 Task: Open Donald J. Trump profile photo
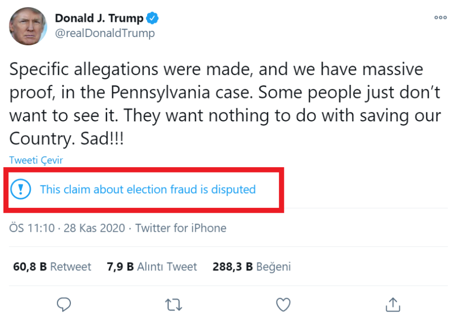tap(28, 26)
